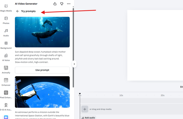
Task: Click the 'Try prompts' heading text
Action: (x=28, y=11)
